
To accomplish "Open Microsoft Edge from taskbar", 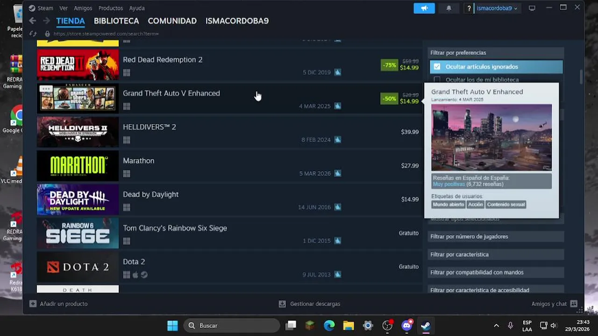I will click(329, 325).
